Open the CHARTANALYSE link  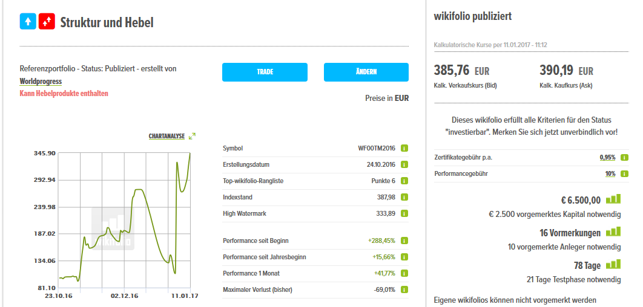[x=167, y=137]
